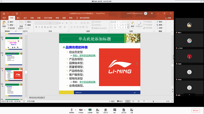Click the Format Painter (格式刷) brush
The height and width of the screenshot is (114, 204).
pos(11,28)
